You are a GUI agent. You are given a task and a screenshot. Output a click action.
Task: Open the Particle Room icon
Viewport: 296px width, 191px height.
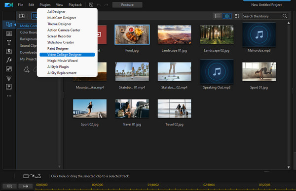pyautogui.click(x=9, y=78)
